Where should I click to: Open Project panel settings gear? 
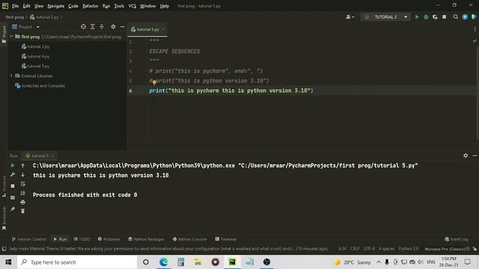113,27
